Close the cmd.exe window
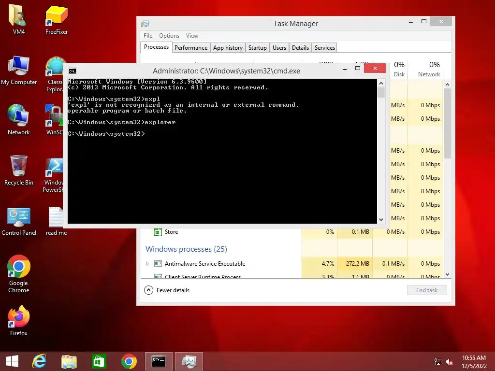Image resolution: width=495 pixels, height=371 pixels. pos(375,68)
